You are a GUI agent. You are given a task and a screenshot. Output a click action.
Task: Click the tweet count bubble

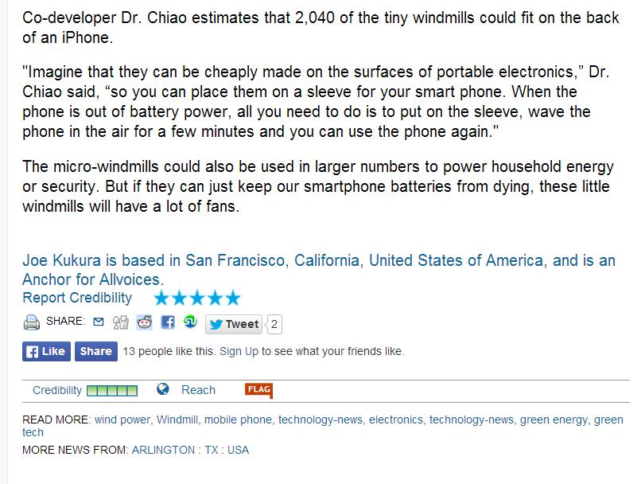click(x=274, y=324)
